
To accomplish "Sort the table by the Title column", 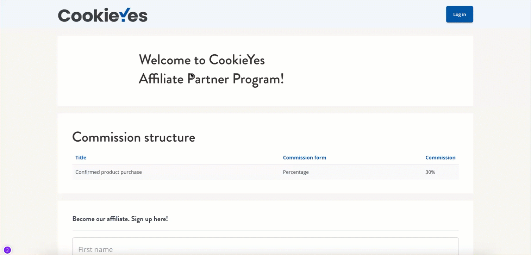I will (81, 157).
